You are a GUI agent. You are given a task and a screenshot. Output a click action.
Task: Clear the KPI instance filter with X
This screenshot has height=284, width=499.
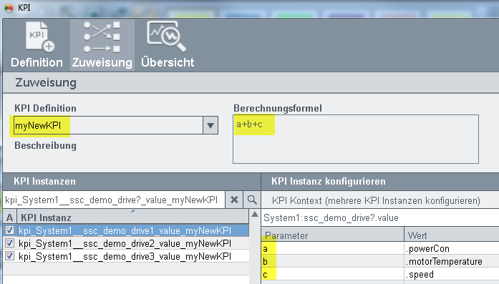click(x=234, y=200)
